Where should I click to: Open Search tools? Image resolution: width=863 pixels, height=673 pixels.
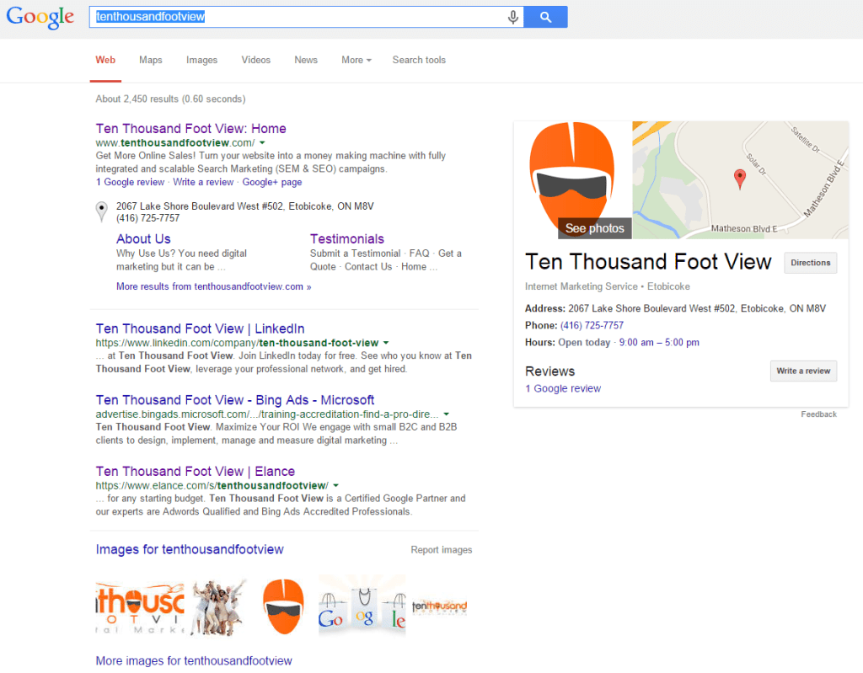coord(419,60)
